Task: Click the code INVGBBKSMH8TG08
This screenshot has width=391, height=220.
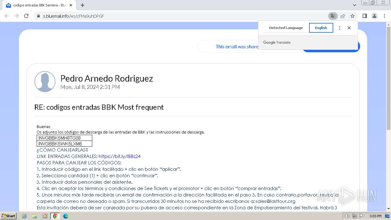Action: tap(60, 138)
